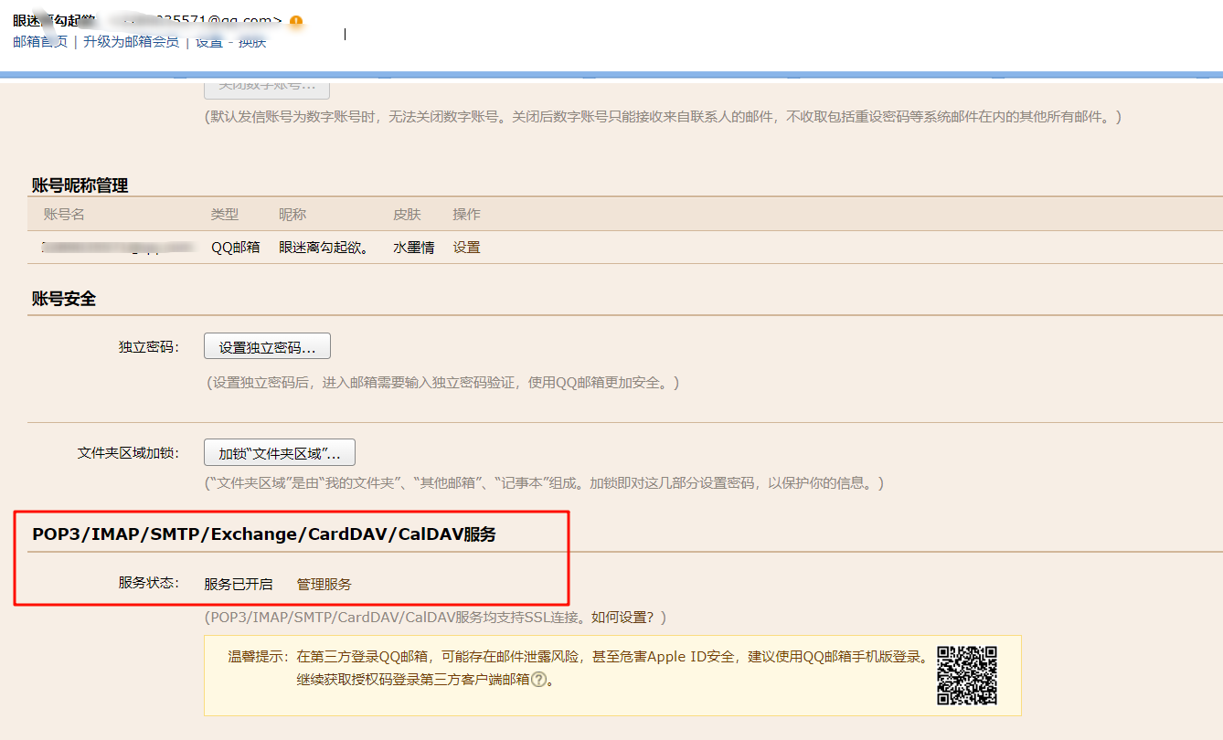Open the 管理服务 link
Viewport: 1223px width, 740px height.
point(324,584)
